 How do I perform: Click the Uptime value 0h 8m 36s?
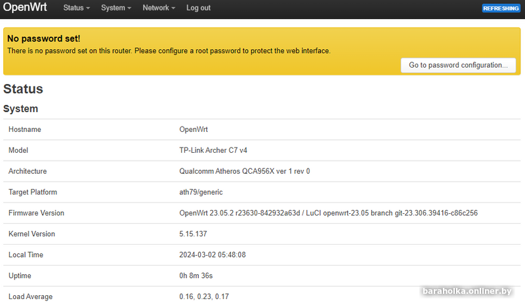[196, 275]
